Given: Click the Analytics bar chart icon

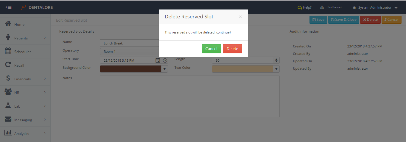Looking at the screenshot, I should click(x=8, y=133).
